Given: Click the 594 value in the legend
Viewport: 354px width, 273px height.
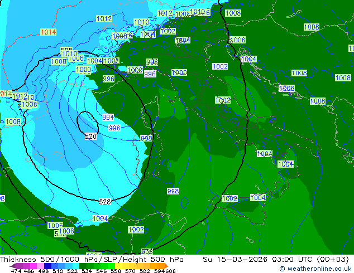Looking at the screenshot, I should (159, 271).
